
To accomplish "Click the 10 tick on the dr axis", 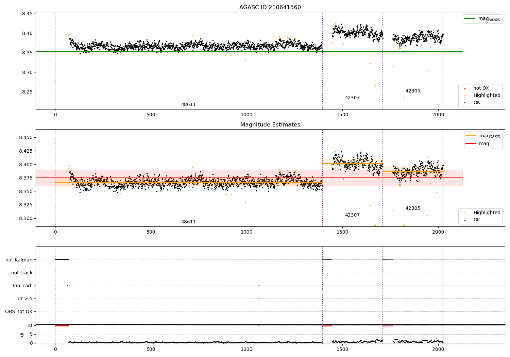I will coord(30,325).
